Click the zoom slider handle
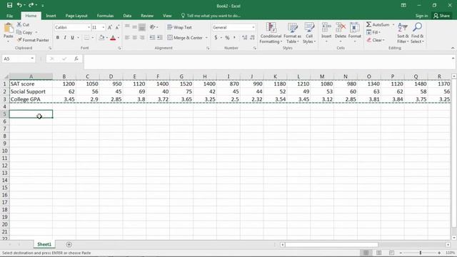 [x=421, y=253]
